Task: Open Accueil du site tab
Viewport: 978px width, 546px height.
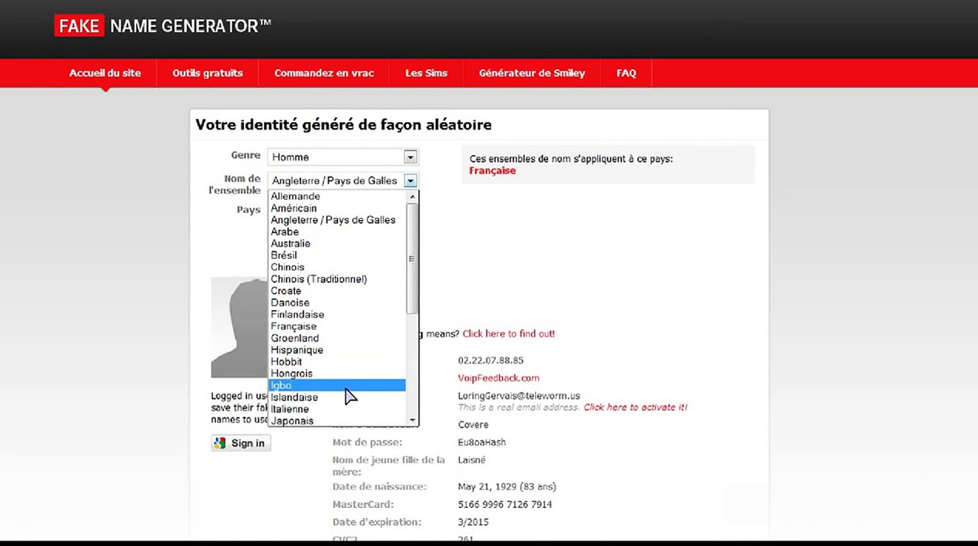Action: pyautogui.click(x=105, y=73)
